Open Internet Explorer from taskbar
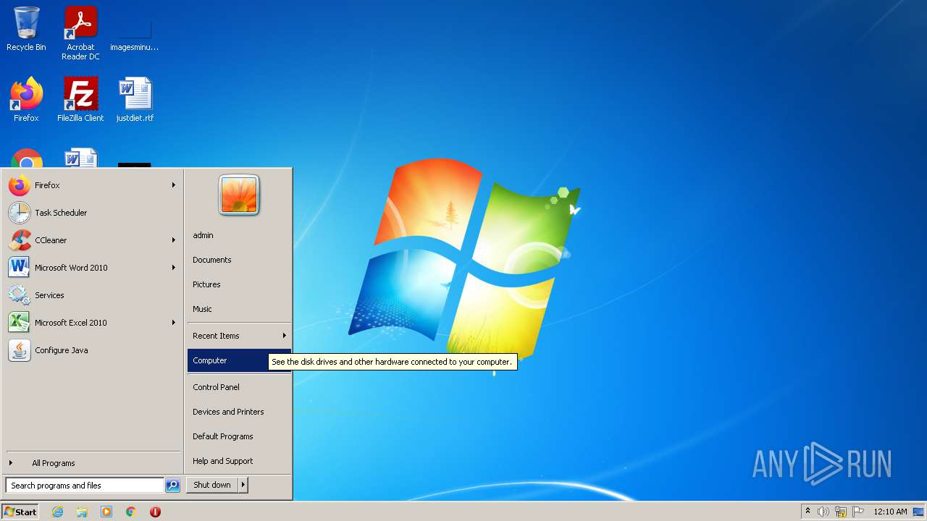Image resolution: width=927 pixels, height=521 pixels. (x=57, y=512)
